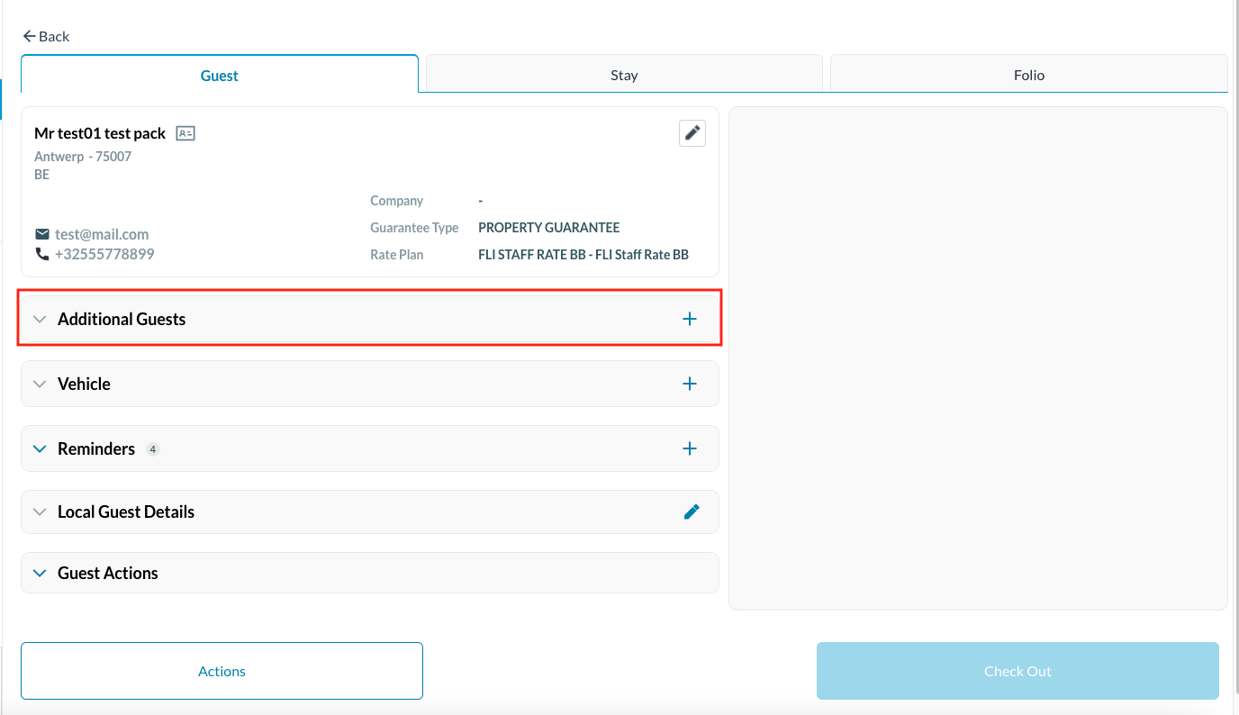Add a new reminder with plus icon
The width and height of the screenshot is (1239, 715).
690,448
